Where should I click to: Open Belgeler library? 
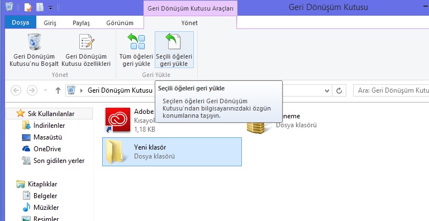(x=45, y=196)
